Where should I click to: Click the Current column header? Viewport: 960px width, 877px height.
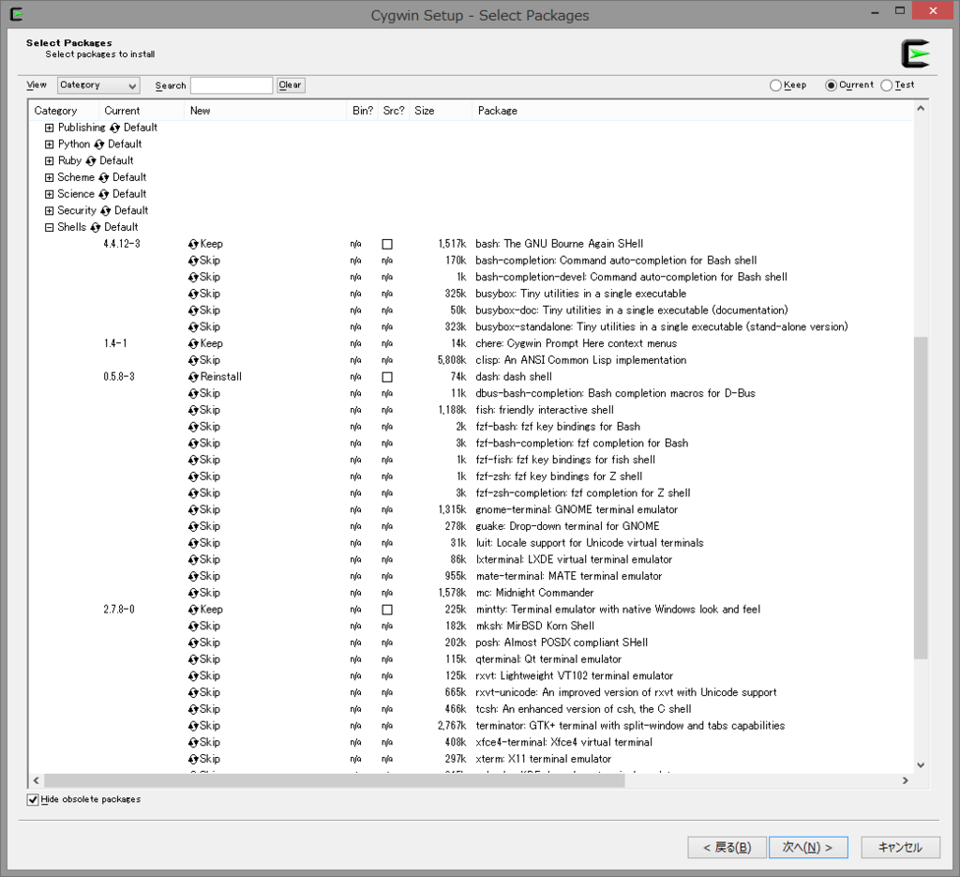tap(141, 111)
